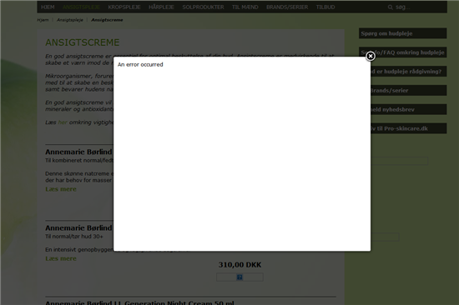Viewport: 459px width, 305px height.
Task: Go to the HÅRPLEJE section
Action: [161, 7]
